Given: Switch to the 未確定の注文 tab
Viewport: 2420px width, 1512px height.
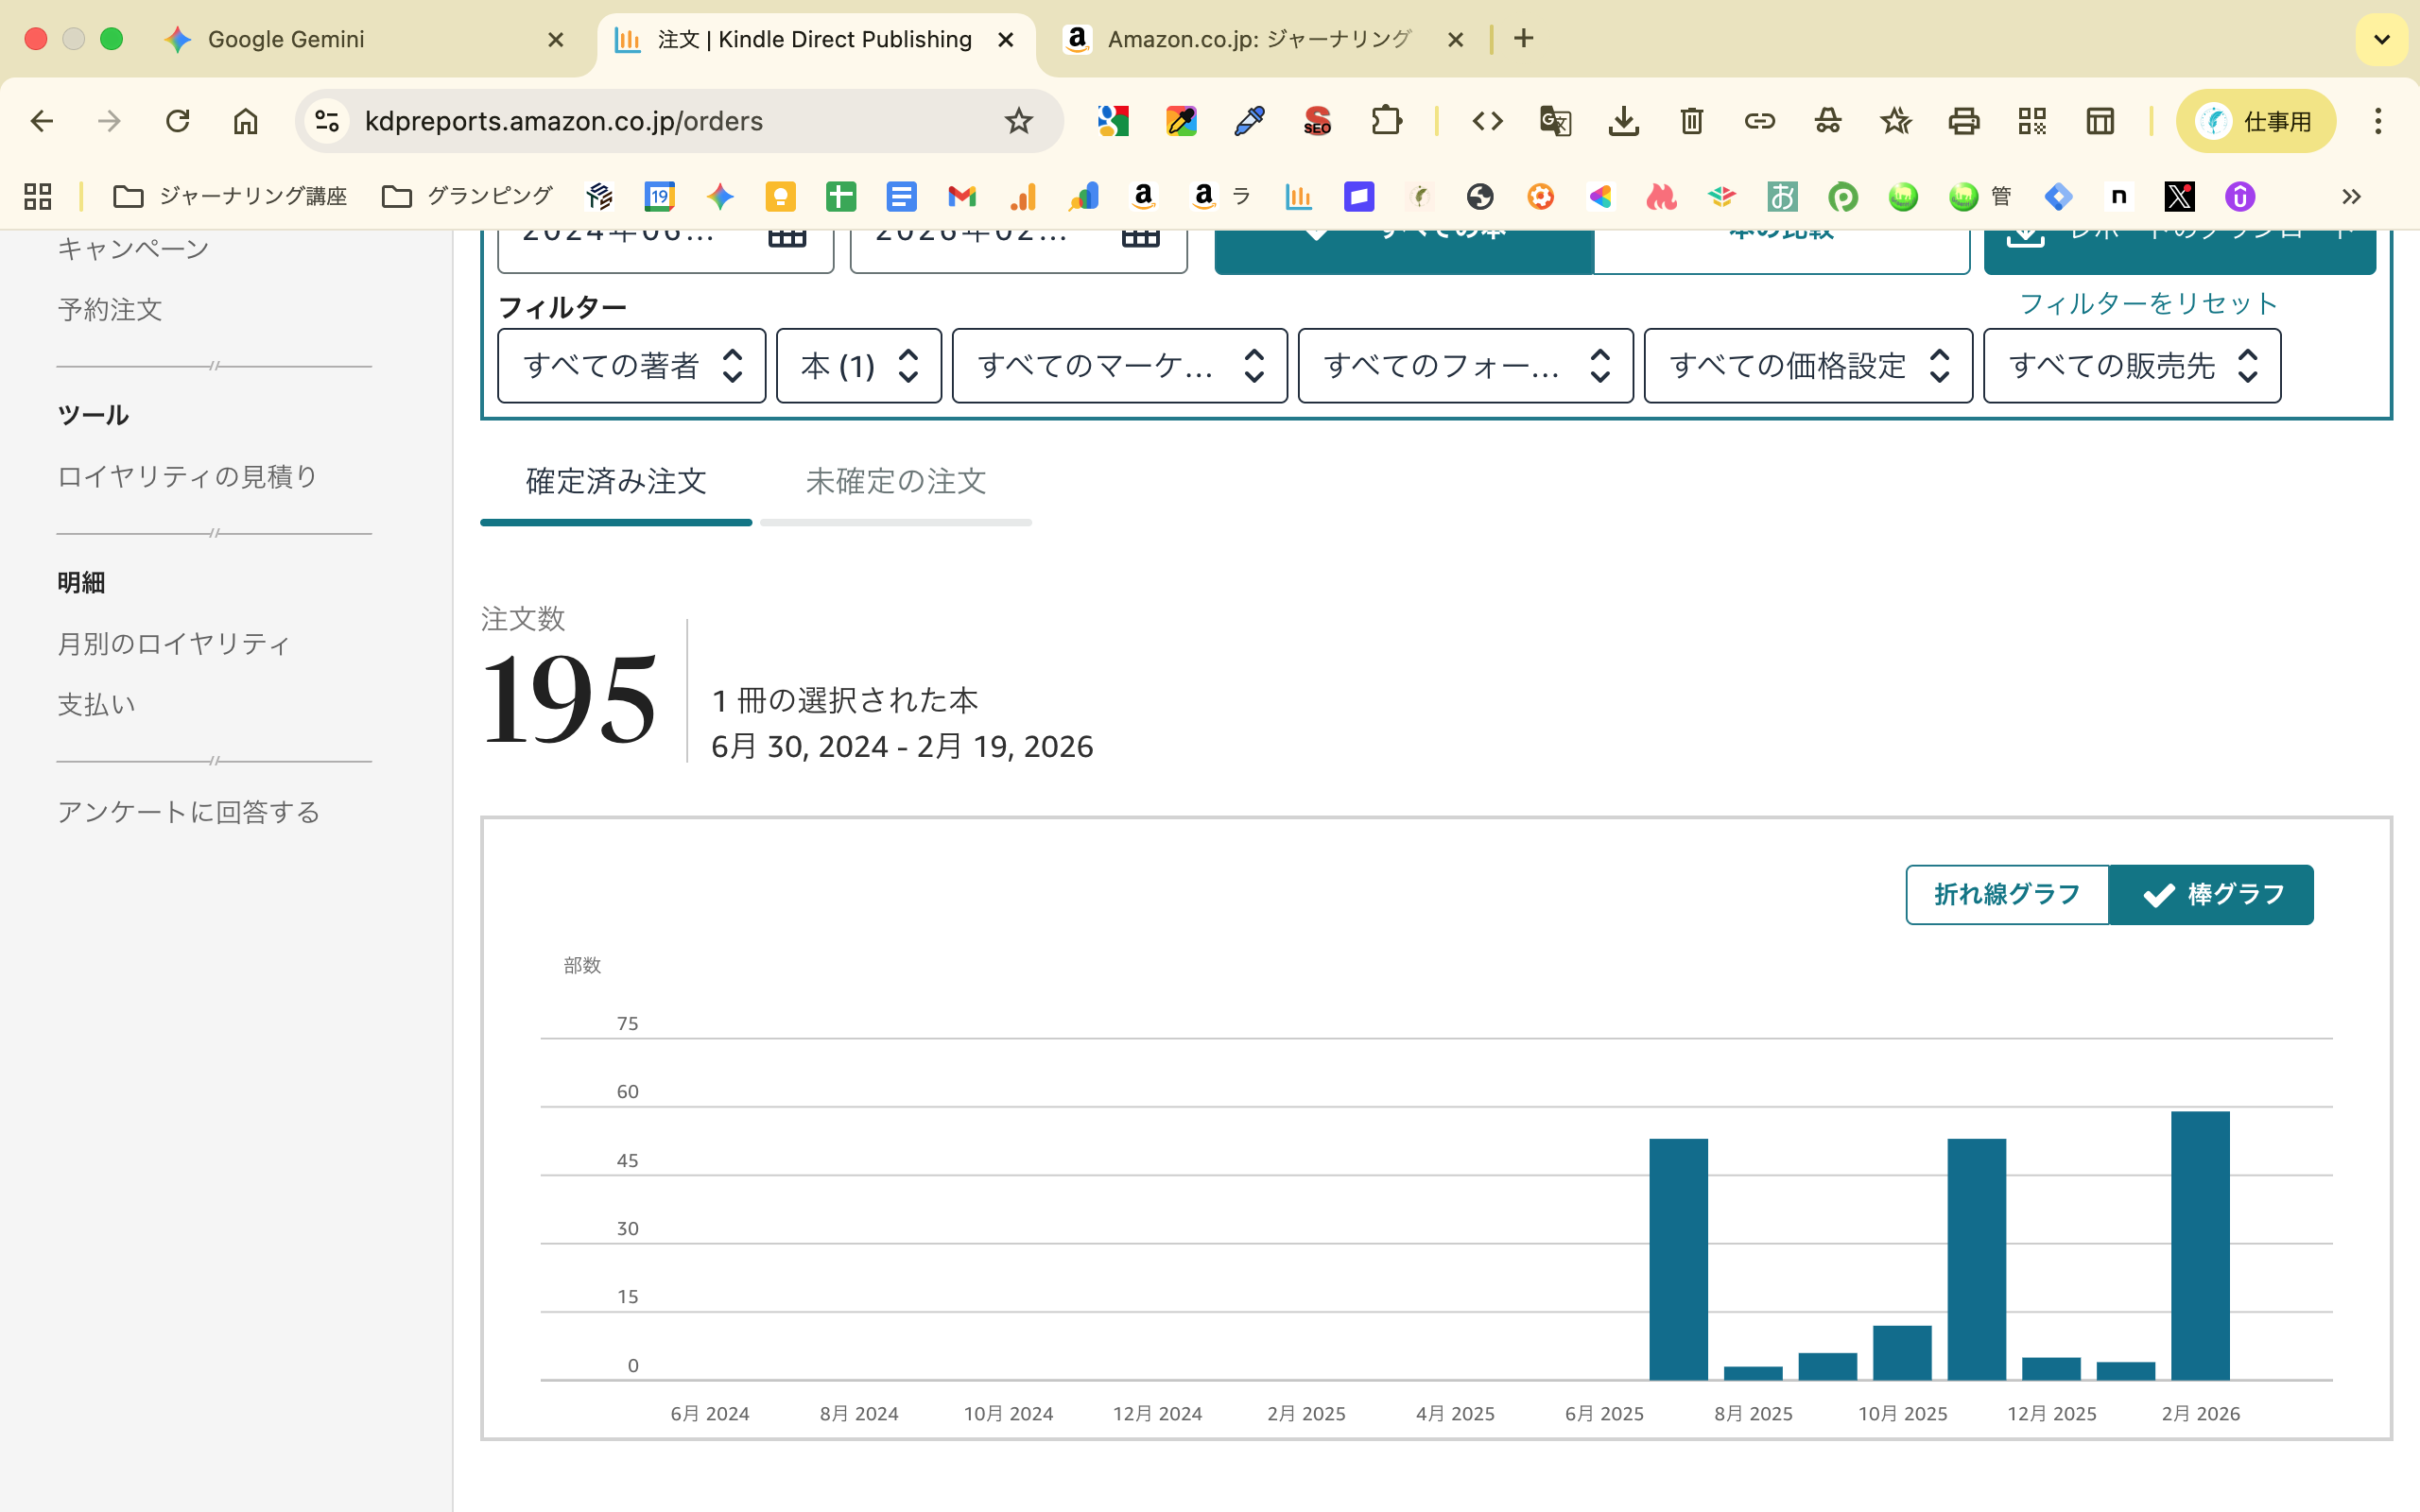Looking at the screenshot, I should point(895,482).
